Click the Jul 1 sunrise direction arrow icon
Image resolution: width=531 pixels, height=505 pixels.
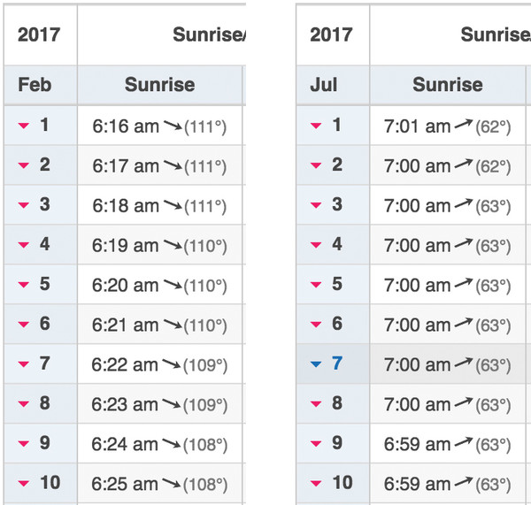464,126
